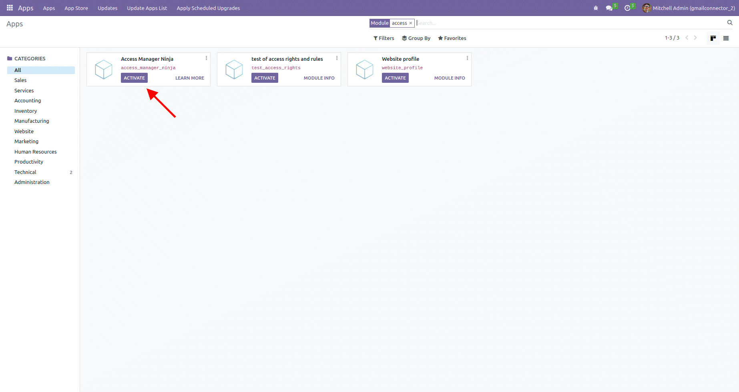Open the home apps grid menu
Screen dimensions: 739x392
(10, 8)
